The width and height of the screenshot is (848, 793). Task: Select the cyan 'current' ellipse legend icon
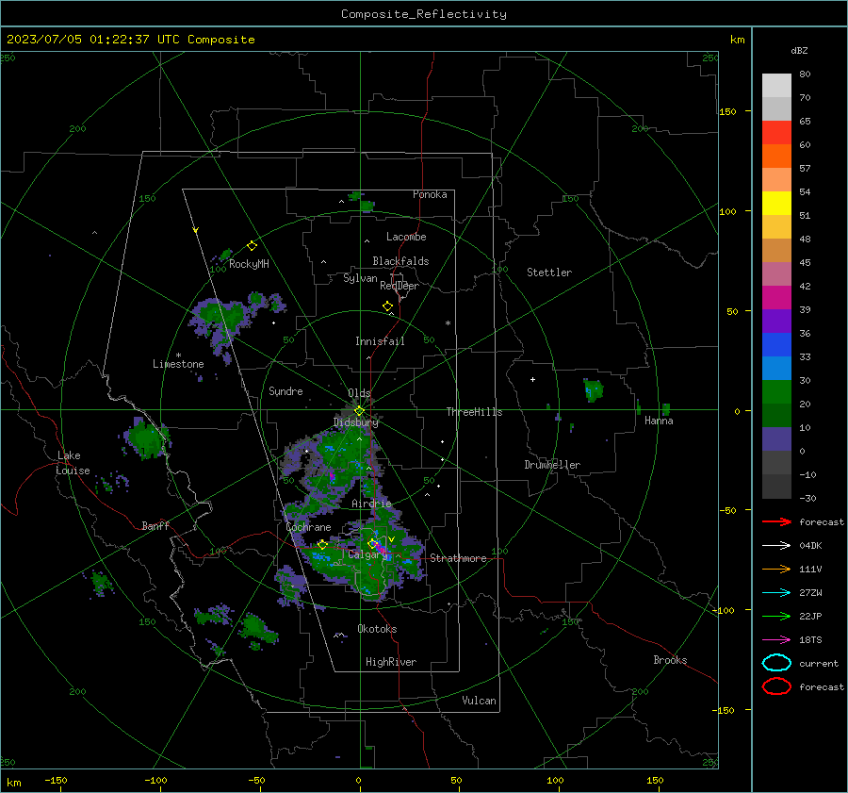tap(776, 663)
